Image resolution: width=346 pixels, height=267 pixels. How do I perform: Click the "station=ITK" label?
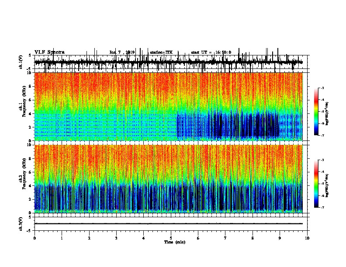(161, 52)
